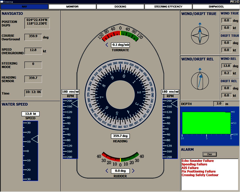Select the Crossing Safety Contour alarm

[200, 175]
